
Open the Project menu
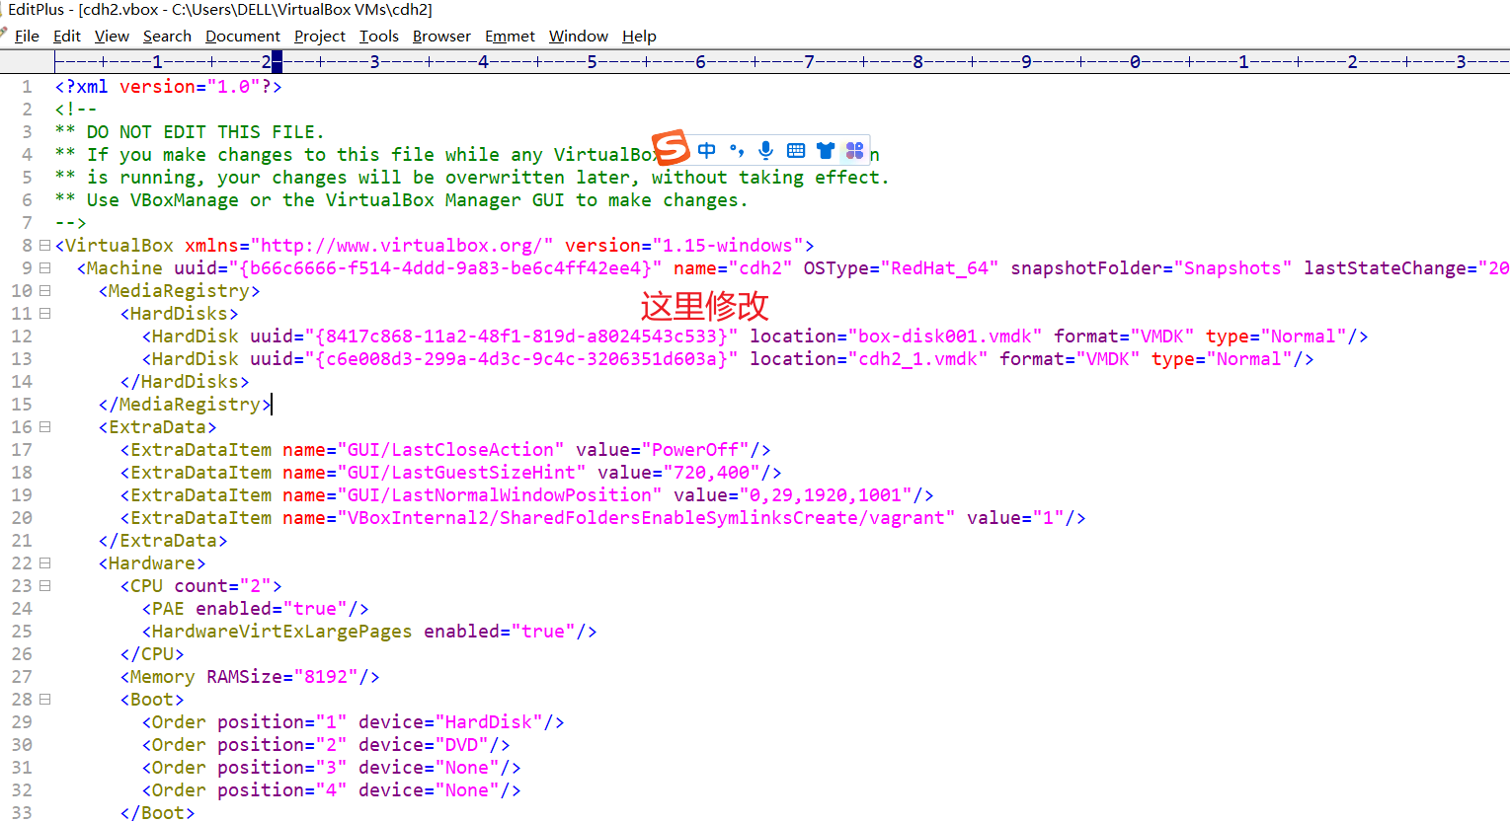click(320, 37)
